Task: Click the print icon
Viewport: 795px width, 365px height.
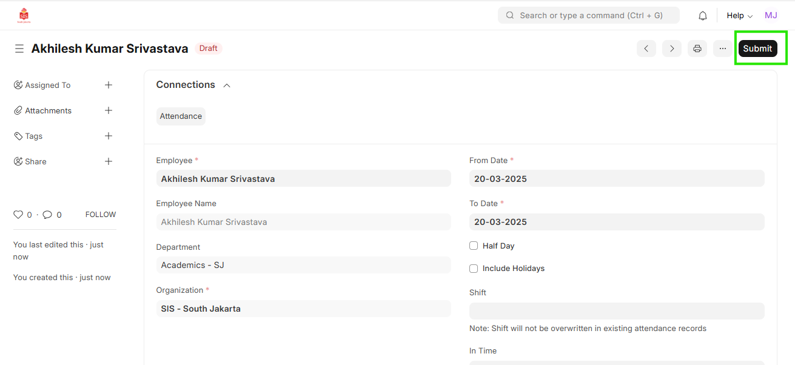Action: tap(697, 49)
